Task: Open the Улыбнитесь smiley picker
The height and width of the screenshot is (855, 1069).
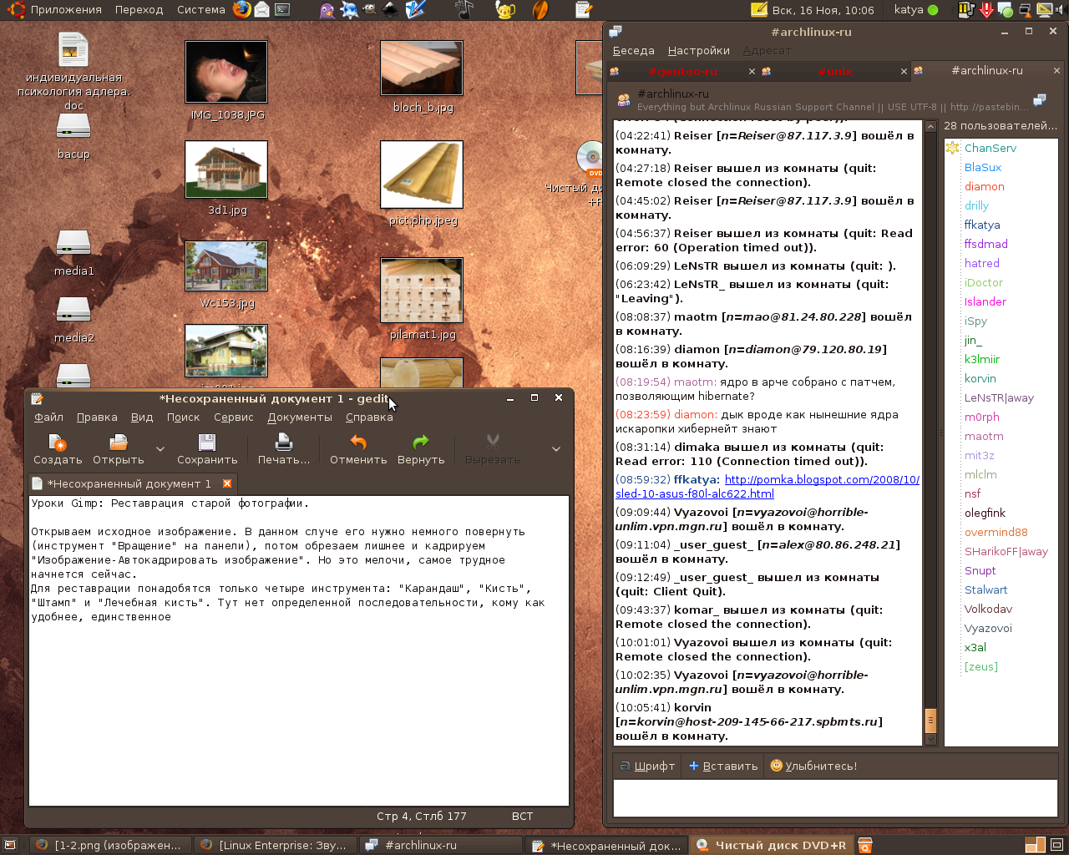Action: click(x=813, y=766)
